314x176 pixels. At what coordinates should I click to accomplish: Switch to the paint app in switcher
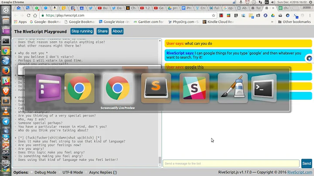pyautogui.click(x=233, y=88)
